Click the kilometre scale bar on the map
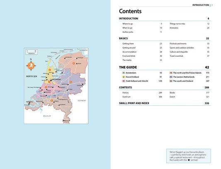The height and width of the screenshot is (169, 221). (32, 52)
